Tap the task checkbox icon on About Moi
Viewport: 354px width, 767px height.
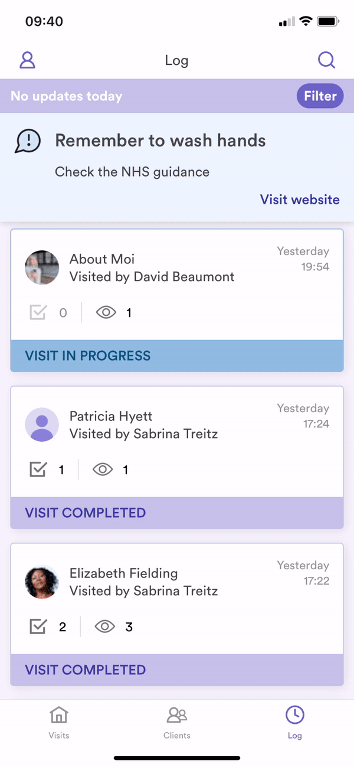[x=38, y=312]
